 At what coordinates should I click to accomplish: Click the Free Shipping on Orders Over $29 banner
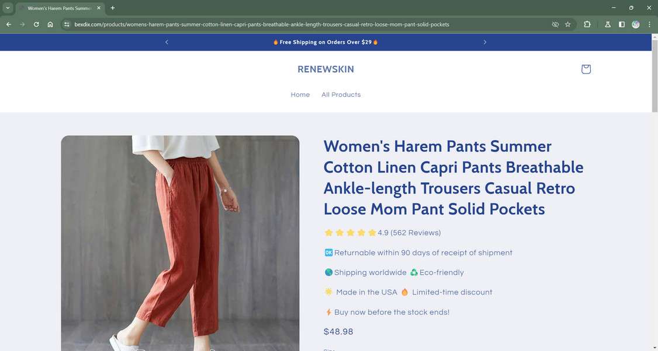(325, 43)
